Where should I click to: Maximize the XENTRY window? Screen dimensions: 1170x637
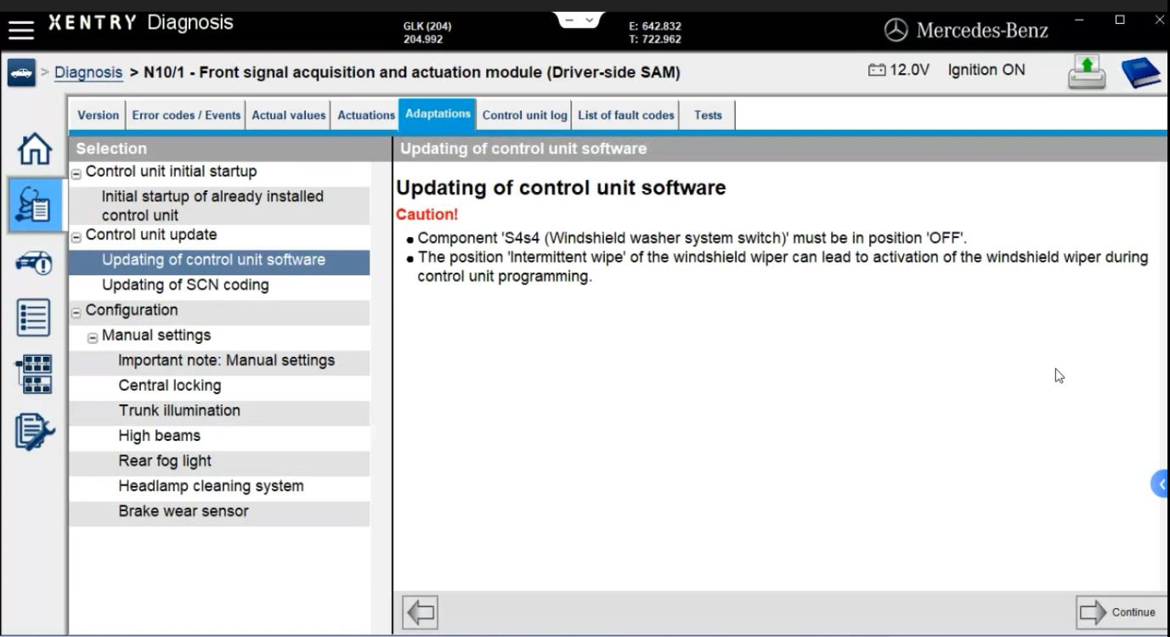coord(1120,20)
